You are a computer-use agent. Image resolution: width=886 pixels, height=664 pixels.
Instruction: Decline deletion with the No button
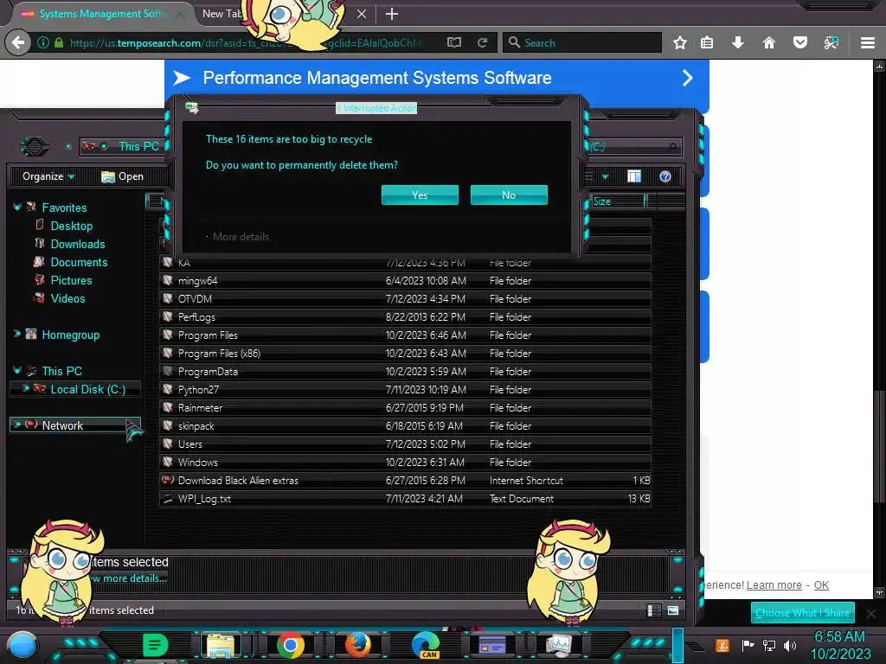click(x=509, y=195)
